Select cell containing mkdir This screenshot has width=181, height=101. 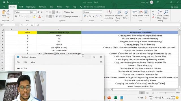point(59,36)
